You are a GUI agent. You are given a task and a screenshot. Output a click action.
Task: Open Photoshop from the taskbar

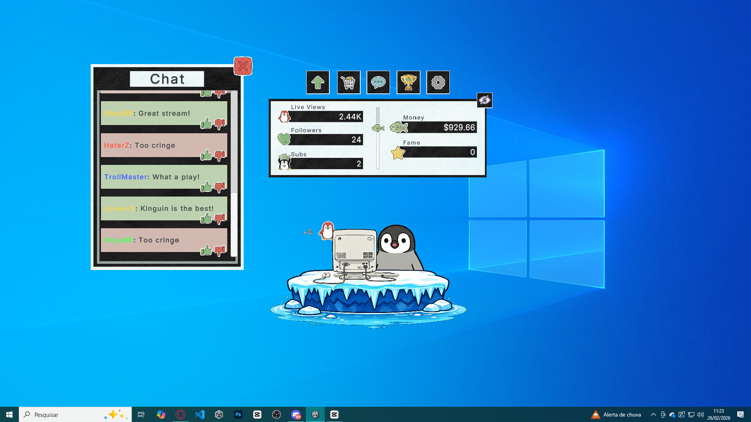click(x=238, y=415)
